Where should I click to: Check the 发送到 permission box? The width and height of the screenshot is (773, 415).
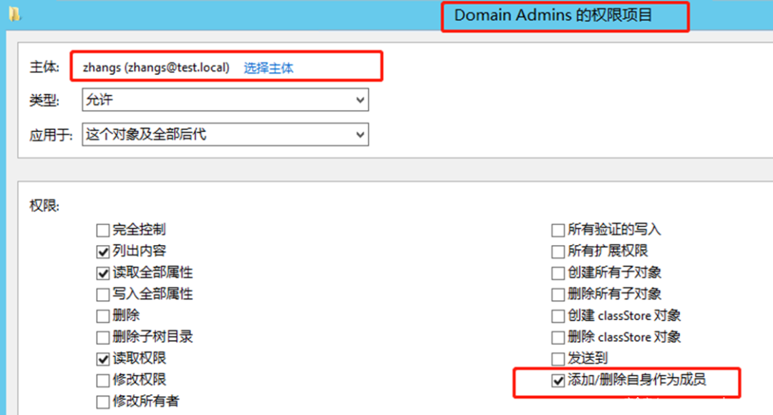pos(558,359)
